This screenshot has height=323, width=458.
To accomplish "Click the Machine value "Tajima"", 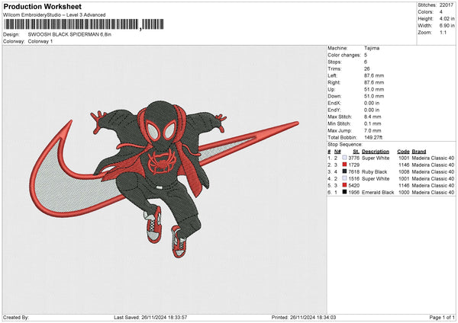I will 372,48.
